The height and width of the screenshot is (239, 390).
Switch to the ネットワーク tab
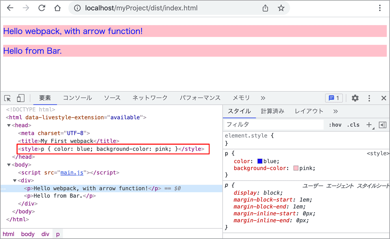[150, 98]
